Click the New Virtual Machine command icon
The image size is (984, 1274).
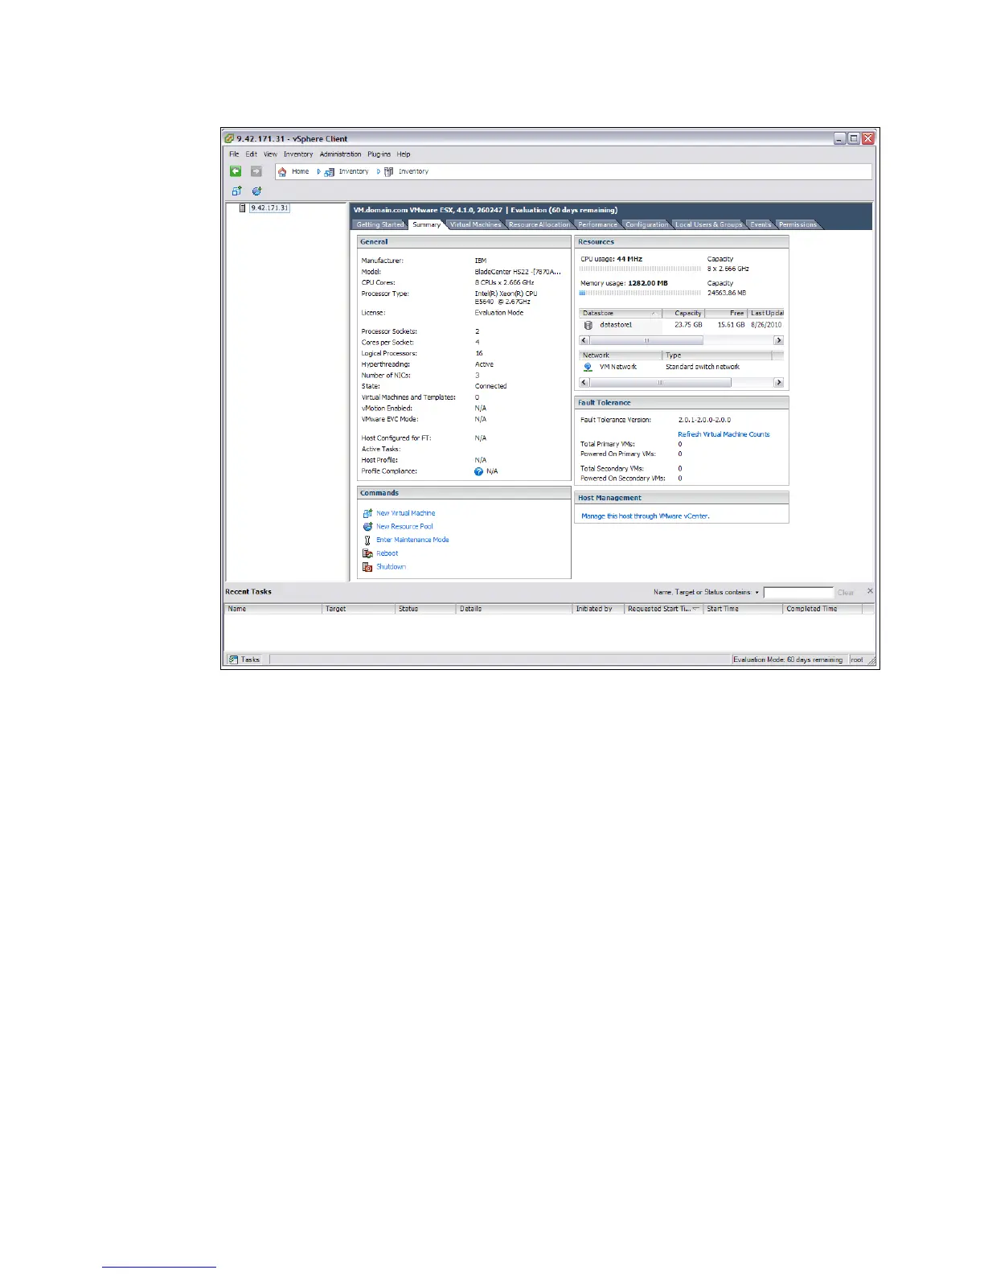(x=367, y=513)
